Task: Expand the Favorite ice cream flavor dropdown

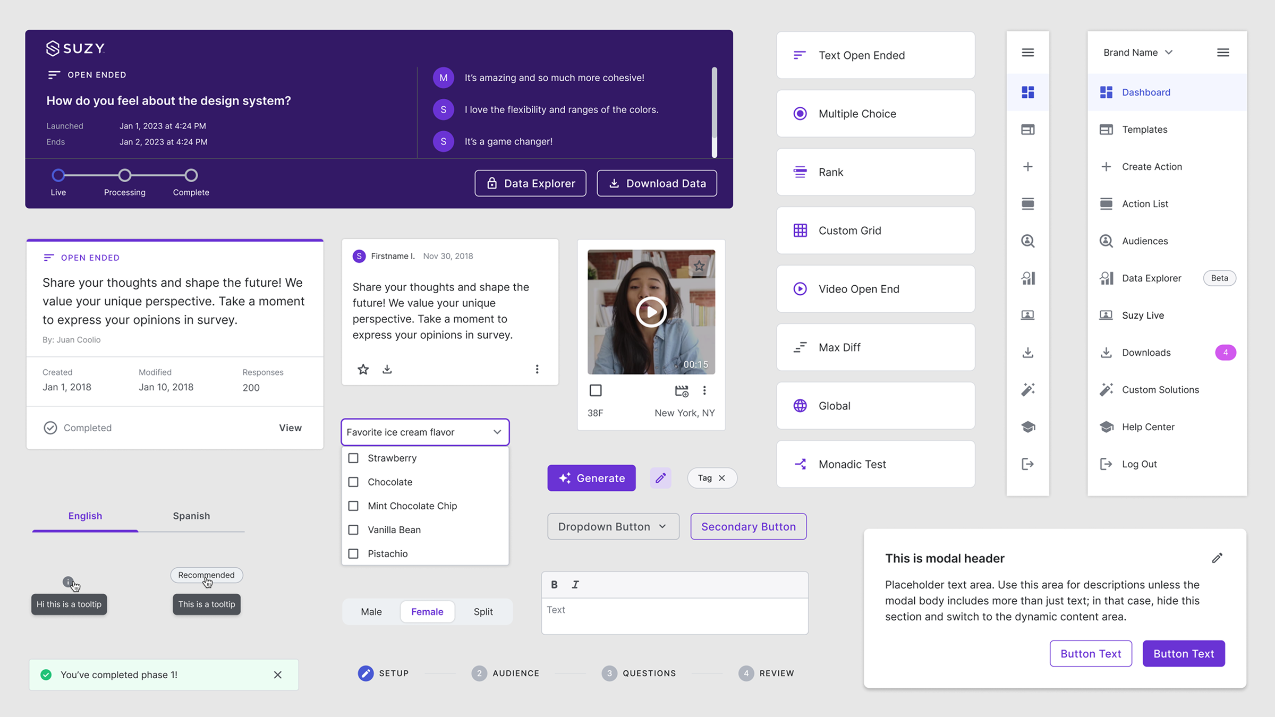Action: (425, 432)
